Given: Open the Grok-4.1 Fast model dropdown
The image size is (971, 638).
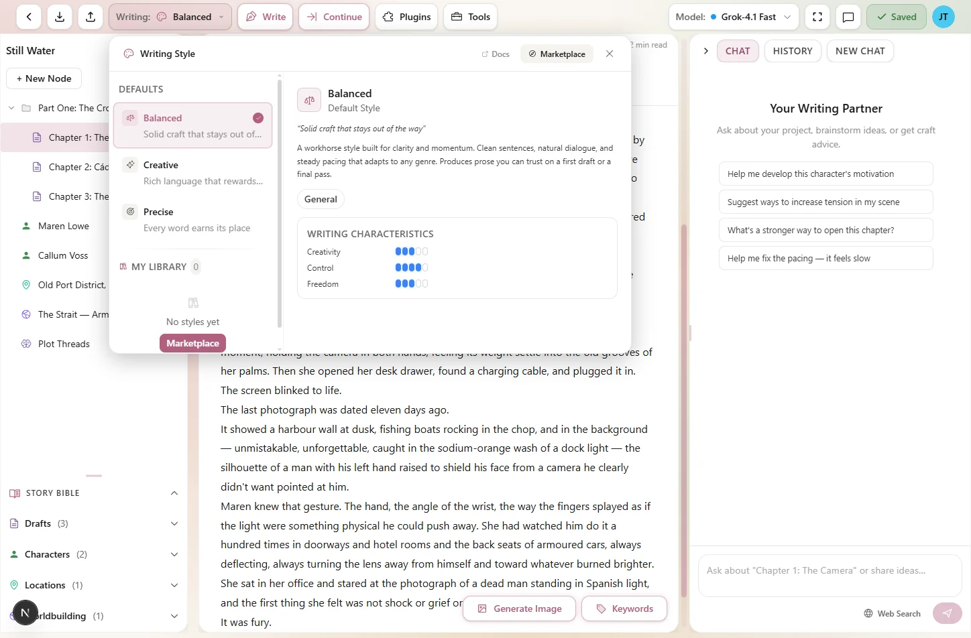Looking at the screenshot, I should [x=733, y=17].
